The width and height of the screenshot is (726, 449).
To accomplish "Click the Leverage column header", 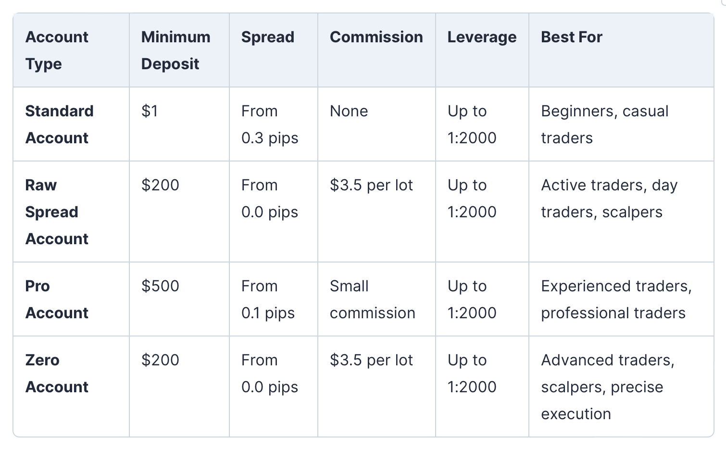I will tap(482, 37).
